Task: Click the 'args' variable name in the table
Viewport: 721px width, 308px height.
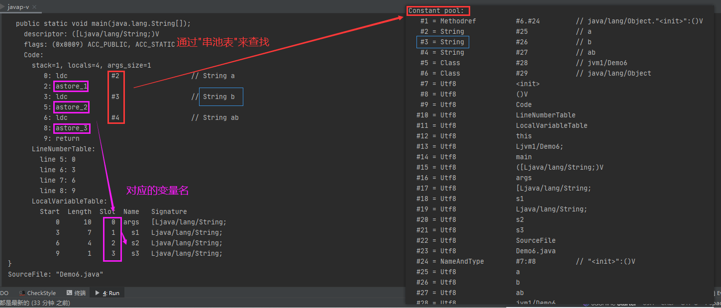Action: 131,222
